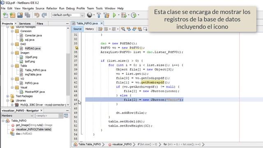The width and height of the screenshot is (263, 148).
Task: Collapse the Libraries node
Action: click(x=7, y=100)
